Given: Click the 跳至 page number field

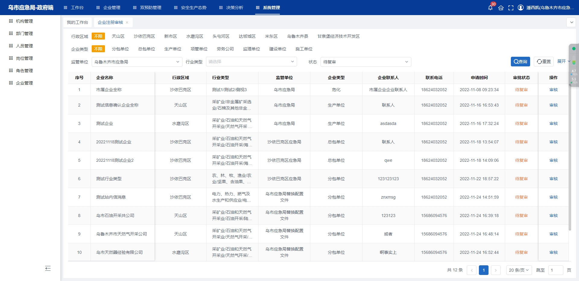Looking at the screenshot, I should click(x=555, y=270).
